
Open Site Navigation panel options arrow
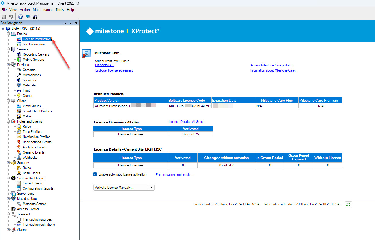pos(65,23)
